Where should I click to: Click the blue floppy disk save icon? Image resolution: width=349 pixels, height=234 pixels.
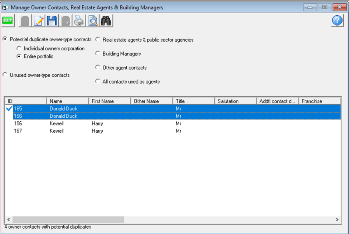[x=52, y=21]
